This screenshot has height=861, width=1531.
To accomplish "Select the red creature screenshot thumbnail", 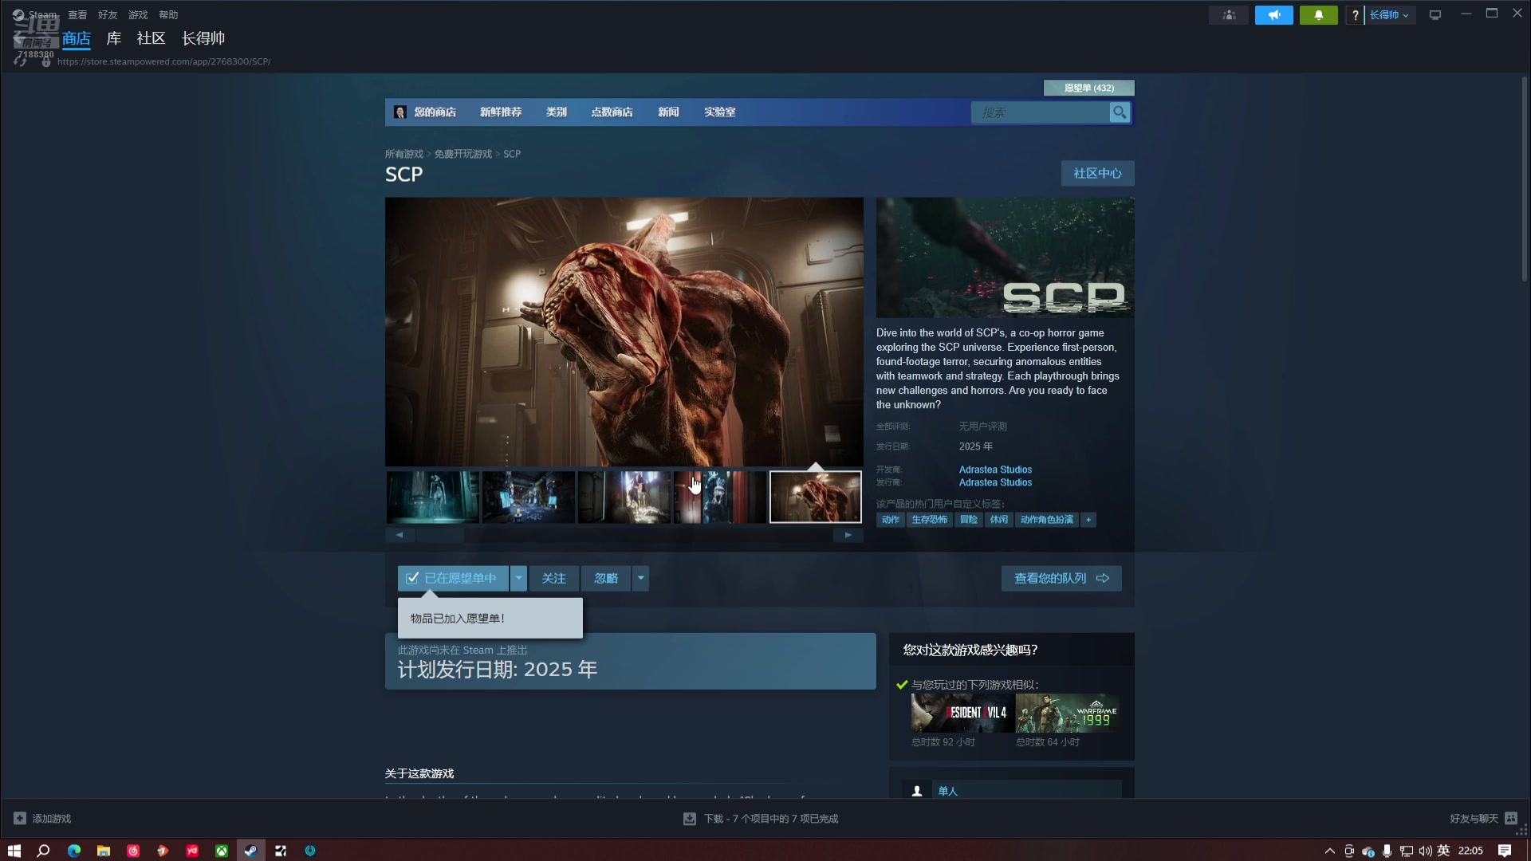I will [816, 497].
